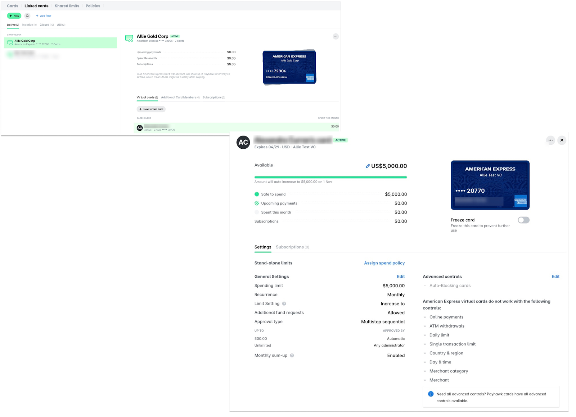Switch to the Additional Card Members tab
Image resolution: width=576 pixels, height=417 pixels.
pyautogui.click(x=180, y=97)
